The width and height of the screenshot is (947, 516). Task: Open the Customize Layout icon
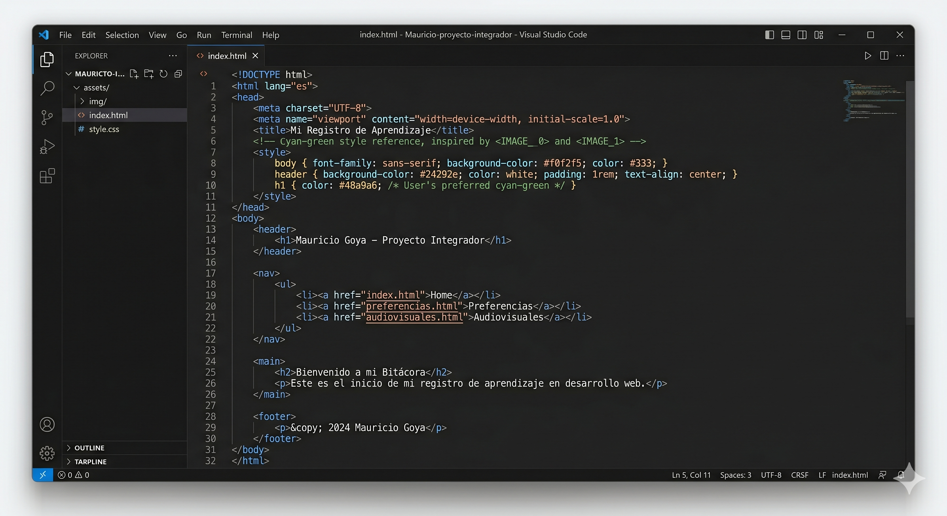pyautogui.click(x=819, y=35)
